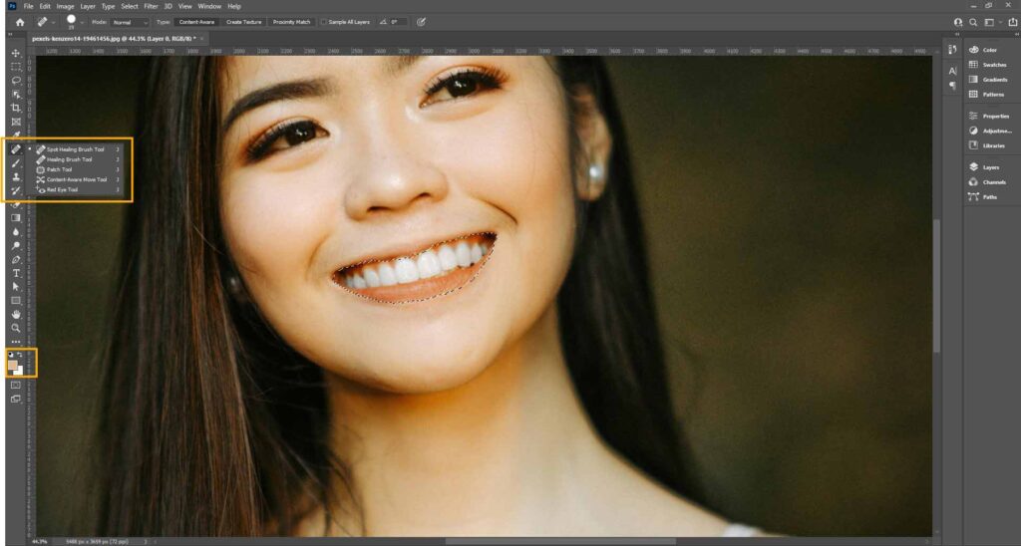
Task: Open the Character panel icon
Action: 952,71
